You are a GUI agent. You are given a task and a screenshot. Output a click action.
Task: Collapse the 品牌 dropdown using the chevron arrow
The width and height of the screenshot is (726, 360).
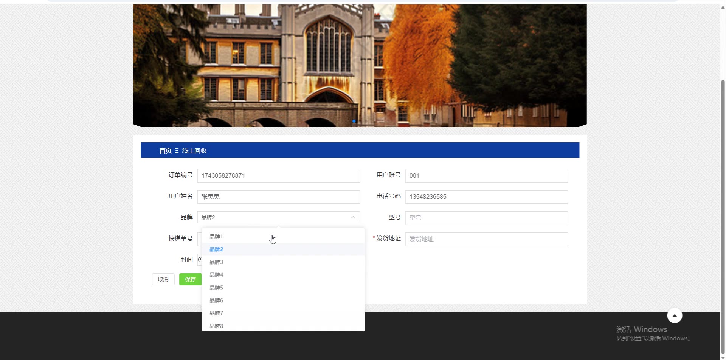pyautogui.click(x=353, y=217)
